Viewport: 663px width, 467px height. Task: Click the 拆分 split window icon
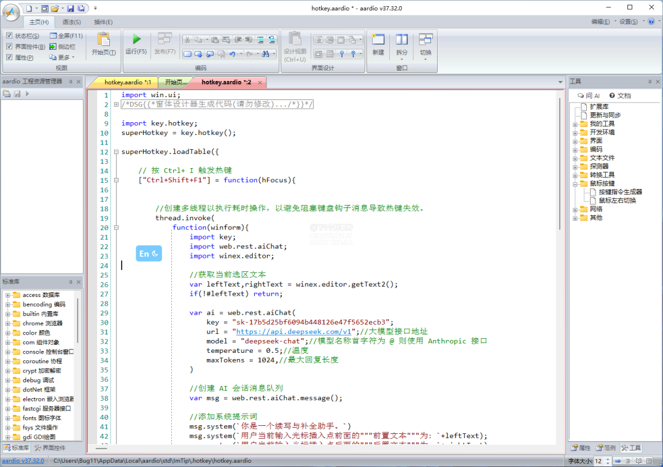pyautogui.click(x=401, y=40)
